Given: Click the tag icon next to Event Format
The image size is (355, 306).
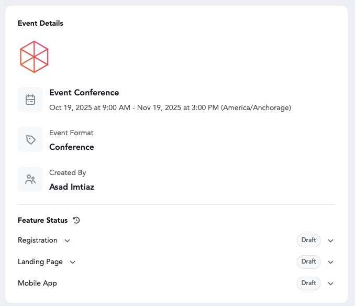Looking at the screenshot, I should [x=30, y=139].
